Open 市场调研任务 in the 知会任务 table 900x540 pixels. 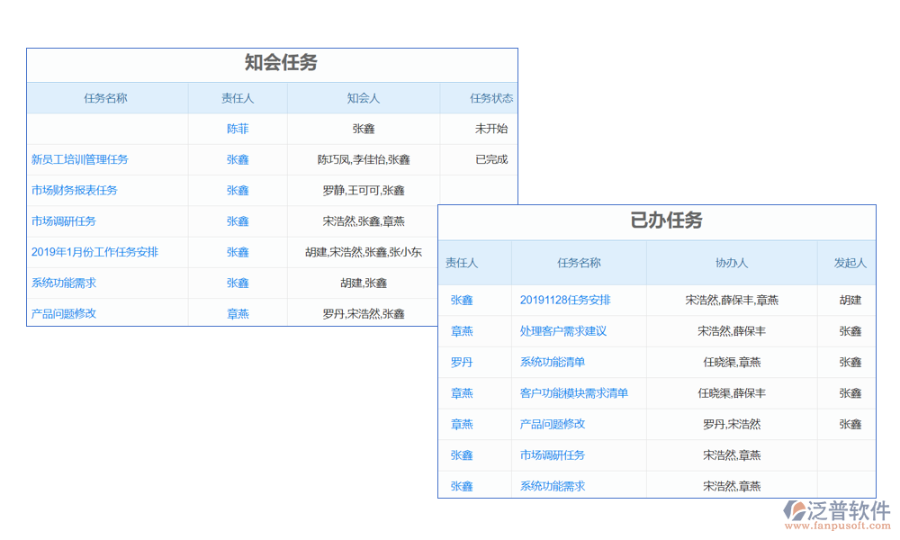click(x=63, y=220)
